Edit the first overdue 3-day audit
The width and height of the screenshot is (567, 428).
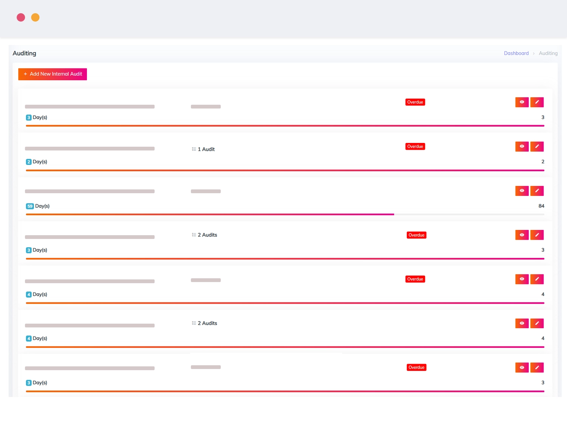pos(537,102)
